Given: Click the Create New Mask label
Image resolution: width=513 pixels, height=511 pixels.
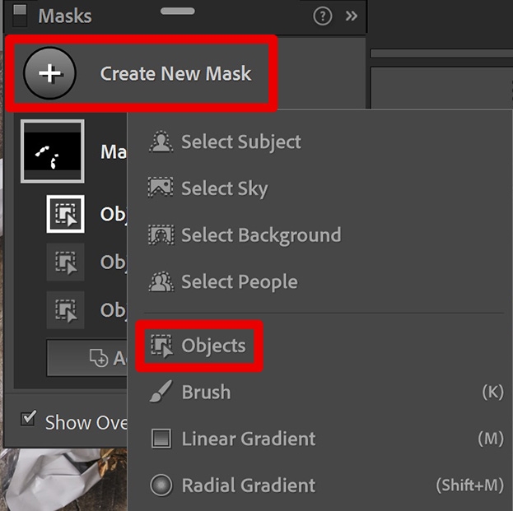Looking at the screenshot, I should click(x=175, y=73).
